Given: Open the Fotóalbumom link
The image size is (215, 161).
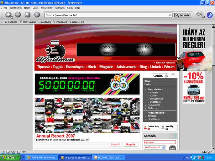Looking at the screenshot, I should (x=157, y=99).
